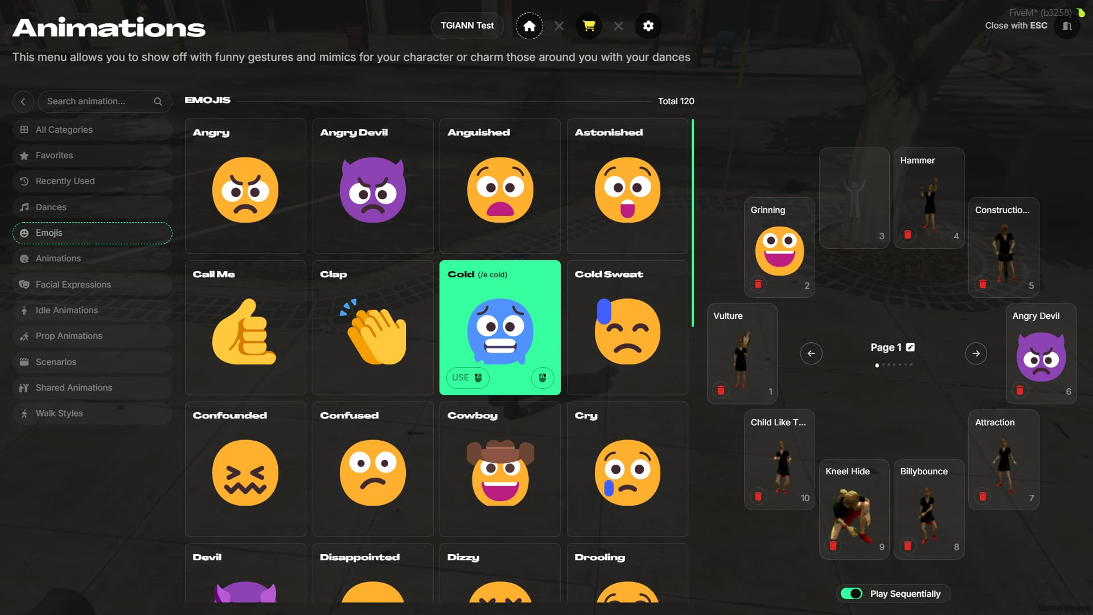Go to next wheel page with right arrow
The height and width of the screenshot is (615, 1093).
[x=976, y=354]
